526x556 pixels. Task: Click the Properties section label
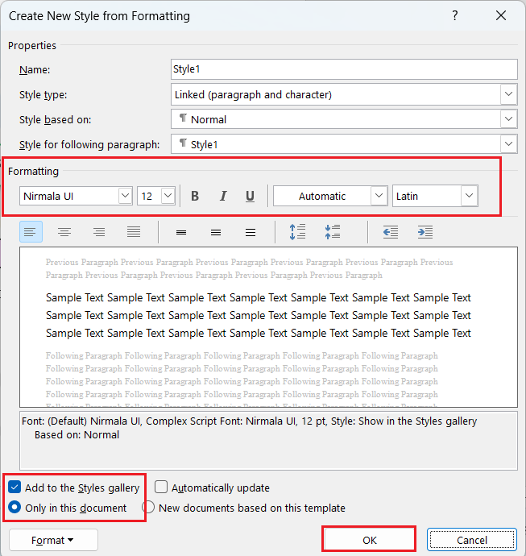[32, 46]
